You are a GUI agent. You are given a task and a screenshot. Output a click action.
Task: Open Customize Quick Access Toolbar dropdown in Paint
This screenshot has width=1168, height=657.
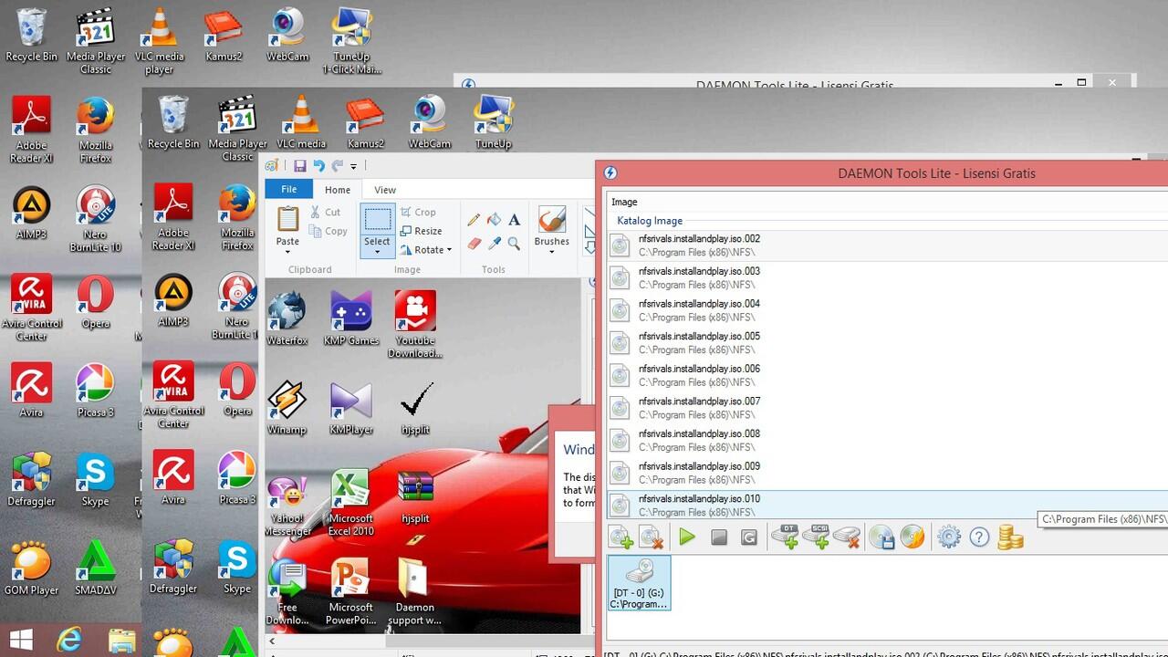pyautogui.click(x=353, y=166)
